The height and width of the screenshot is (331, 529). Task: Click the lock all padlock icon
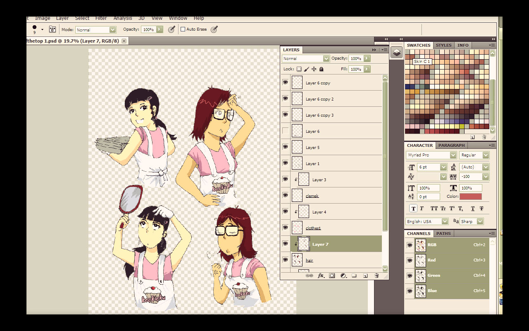[x=322, y=69]
